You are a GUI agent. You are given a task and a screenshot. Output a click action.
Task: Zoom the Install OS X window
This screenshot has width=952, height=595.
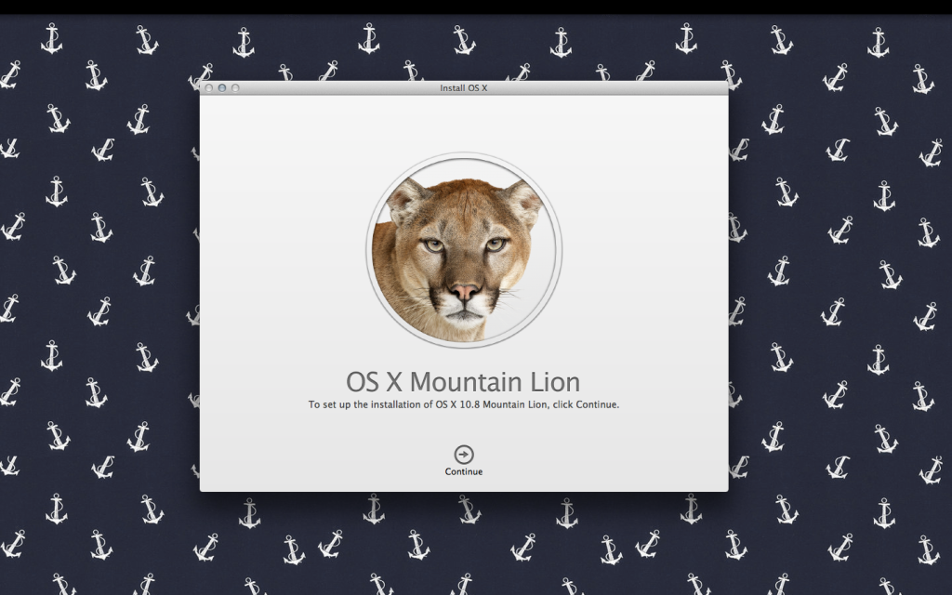tap(235, 88)
